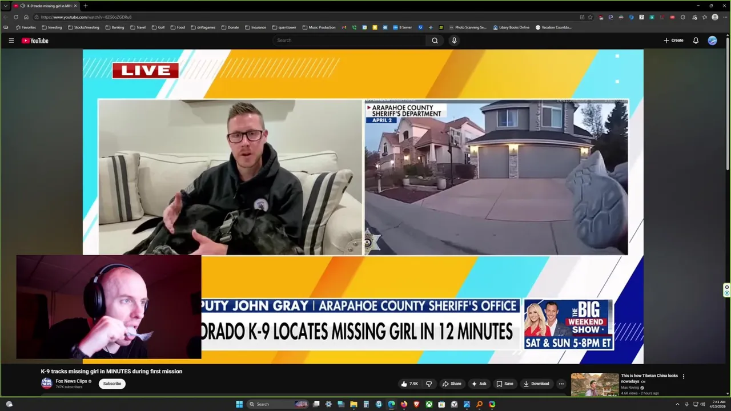Open Settings gear from the taskbar
Image resolution: width=731 pixels, height=411 pixels.
click(328, 404)
